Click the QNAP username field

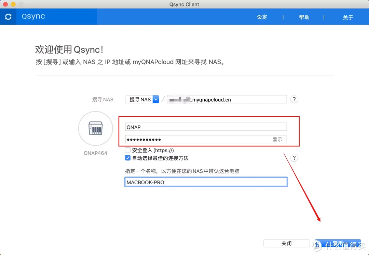pyautogui.click(x=206, y=127)
